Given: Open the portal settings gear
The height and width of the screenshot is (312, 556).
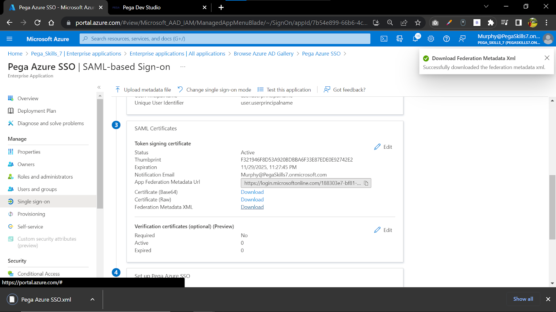Looking at the screenshot, I should click(431, 39).
